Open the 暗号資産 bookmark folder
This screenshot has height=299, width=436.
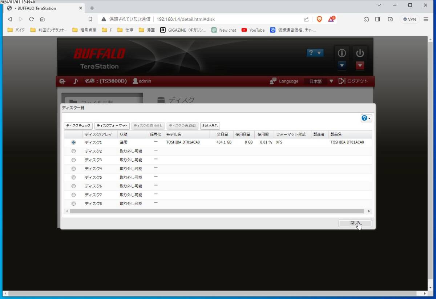tap(84, 30)
